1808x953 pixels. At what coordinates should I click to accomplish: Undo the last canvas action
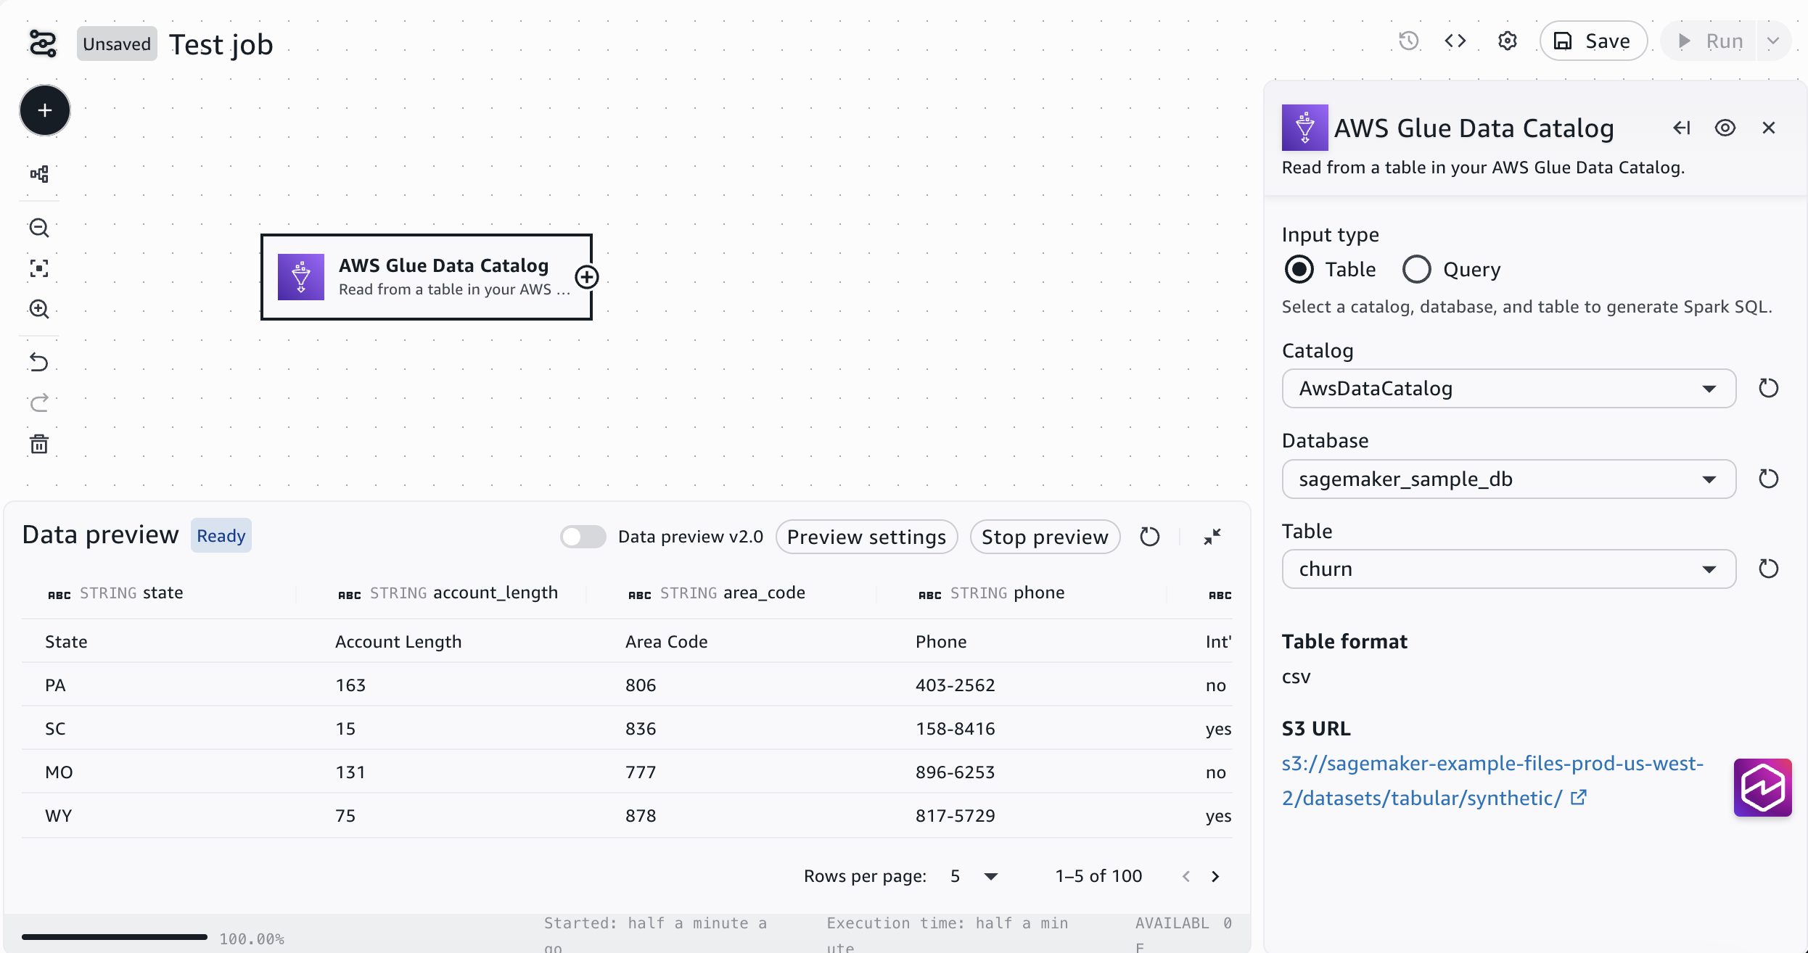coord(39,361)
